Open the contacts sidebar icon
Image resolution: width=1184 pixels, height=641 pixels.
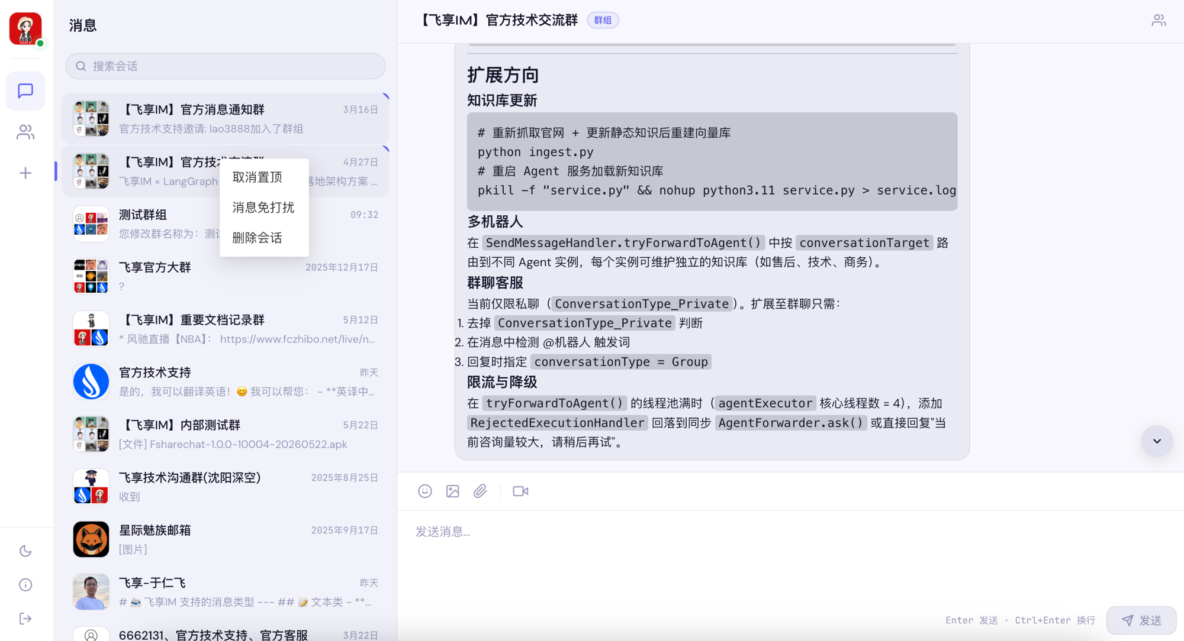click(25, 132)
